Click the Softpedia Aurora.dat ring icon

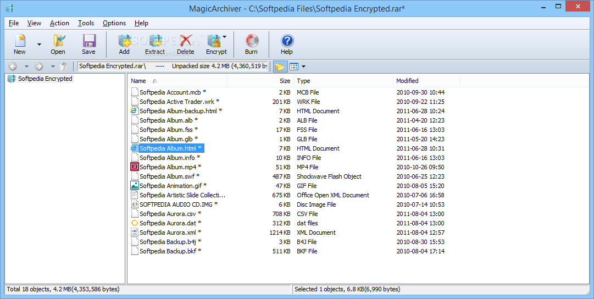point(134,223)
